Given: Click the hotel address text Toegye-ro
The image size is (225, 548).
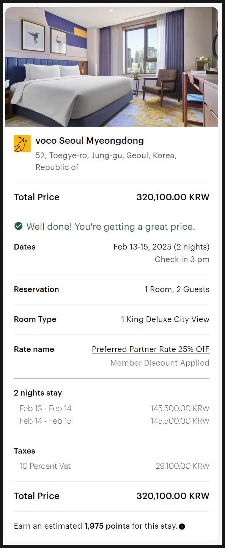Looking at the screenshot, I should [106, 161].
